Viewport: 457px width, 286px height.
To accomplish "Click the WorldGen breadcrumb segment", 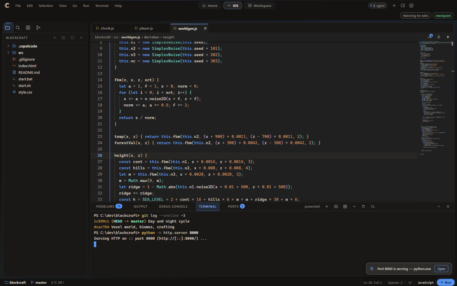I will (151, 37).
